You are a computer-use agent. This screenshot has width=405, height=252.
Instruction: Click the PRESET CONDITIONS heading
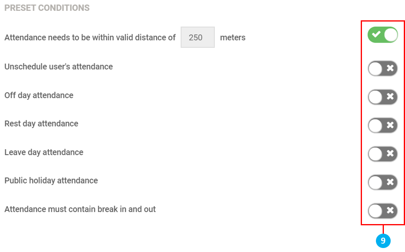pyautogui.click(x=47, y=8)
